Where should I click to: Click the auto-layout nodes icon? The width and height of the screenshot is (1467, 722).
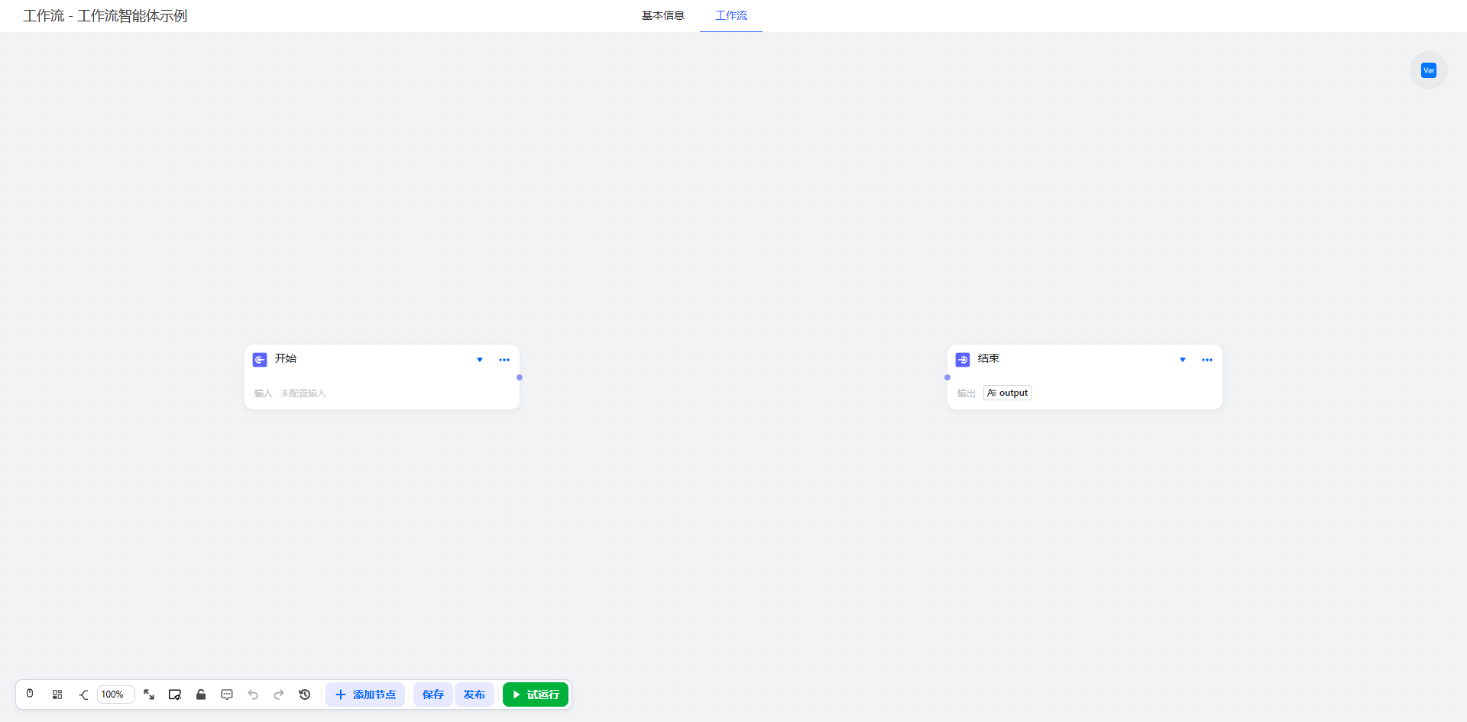pos(57,694)
